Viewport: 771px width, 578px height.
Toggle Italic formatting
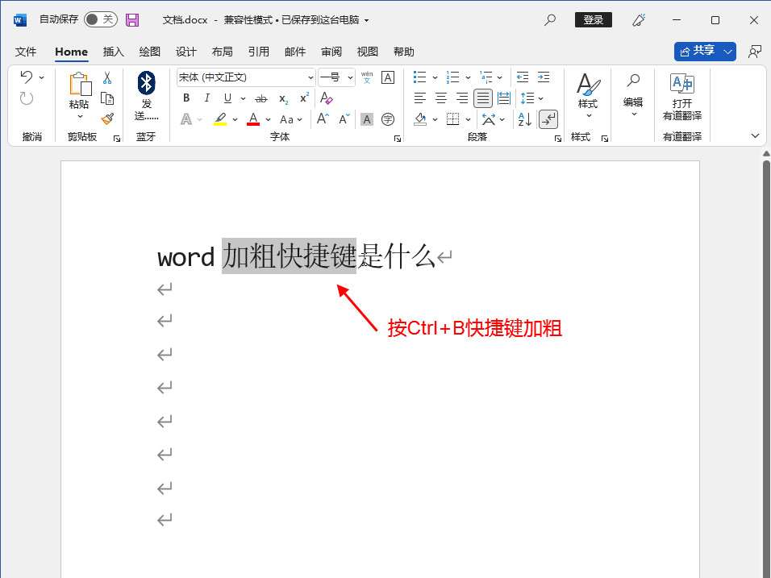pyautogui.click(x=207, y=98)
